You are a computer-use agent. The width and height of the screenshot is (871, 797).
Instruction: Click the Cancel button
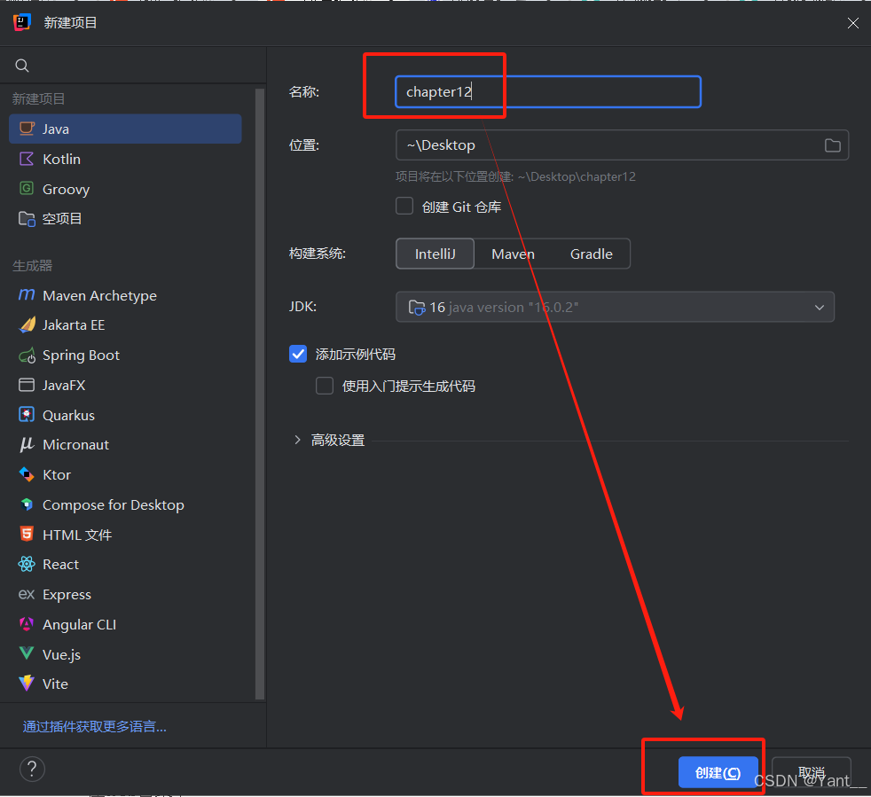(x=811, y=772)
